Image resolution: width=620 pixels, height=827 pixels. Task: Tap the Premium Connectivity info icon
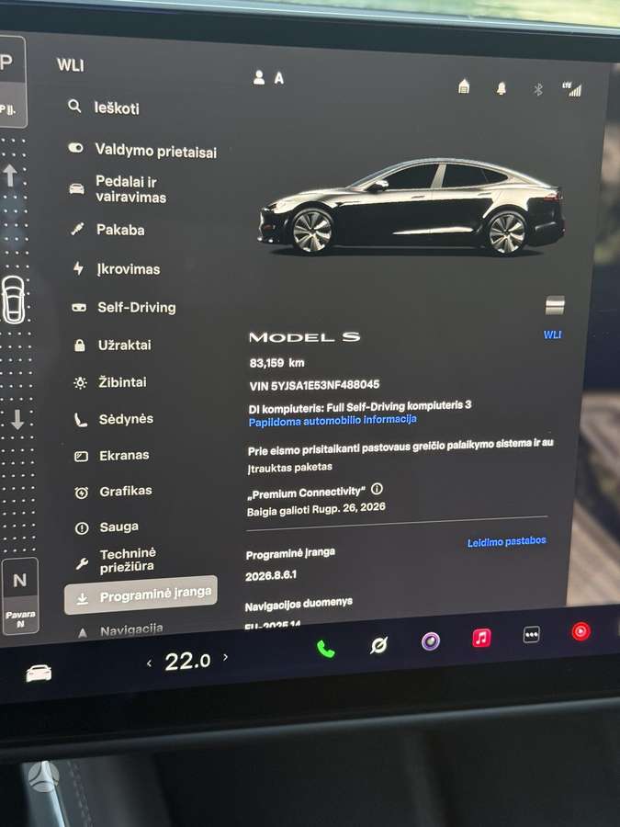(377, 489)
